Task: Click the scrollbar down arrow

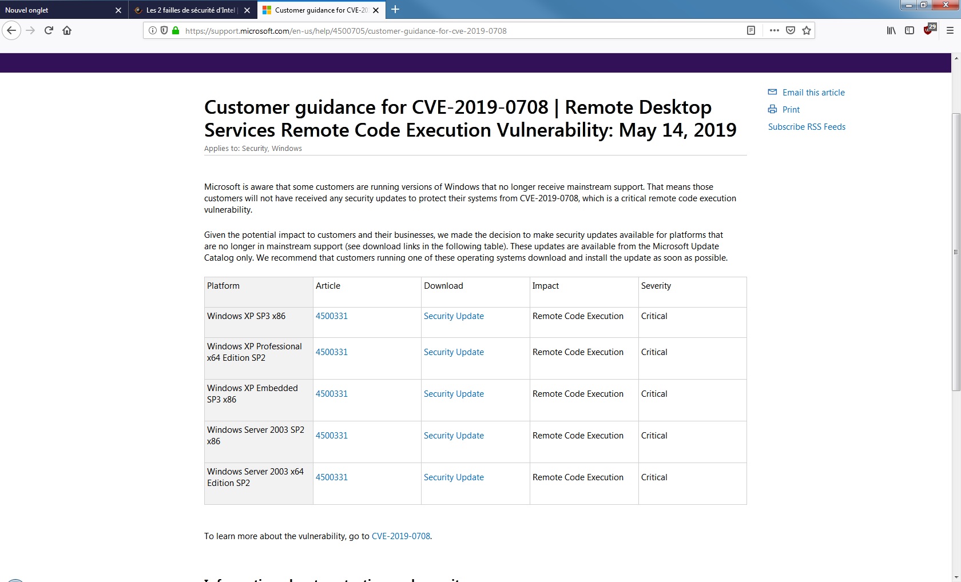Action: pyautogui.click(x=956, y=577)
